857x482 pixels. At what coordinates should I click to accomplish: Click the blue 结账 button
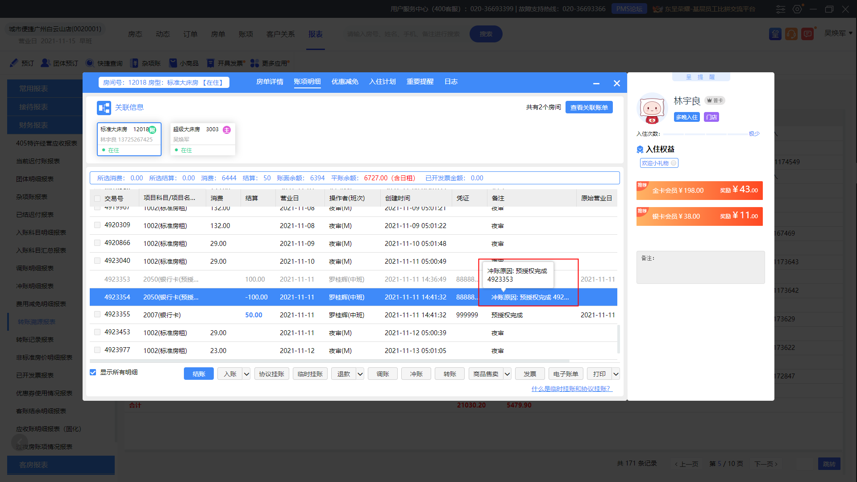pos(199,374)
